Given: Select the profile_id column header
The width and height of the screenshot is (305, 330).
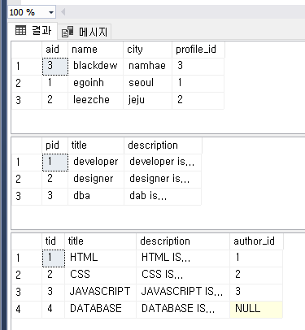Looking at the screenshot, I should (x=198, y=50).
